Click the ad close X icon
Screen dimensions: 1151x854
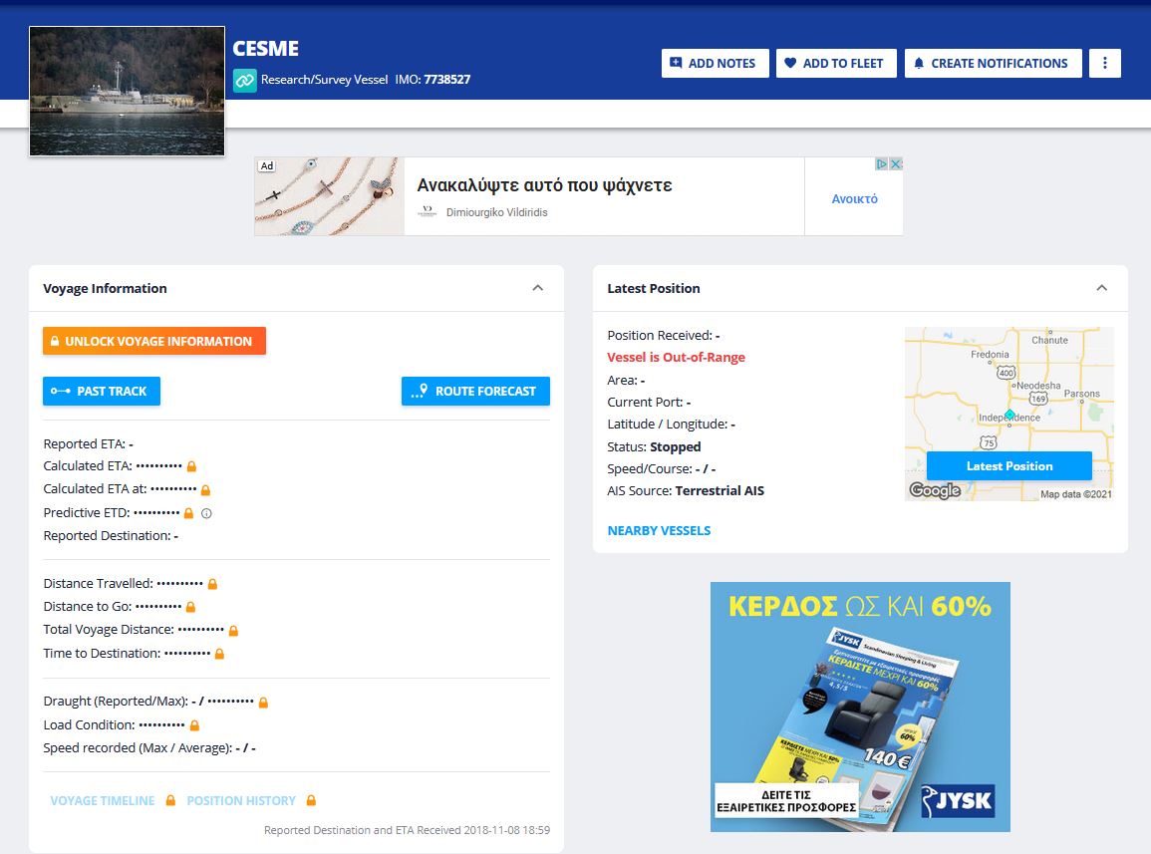click(x=896, y=164)
